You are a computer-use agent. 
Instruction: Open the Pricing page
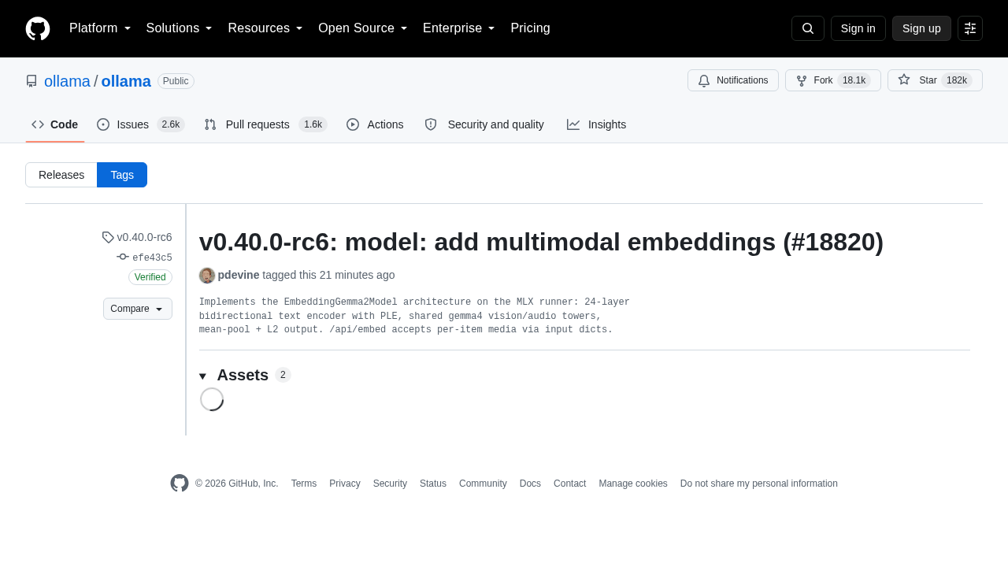530,28
